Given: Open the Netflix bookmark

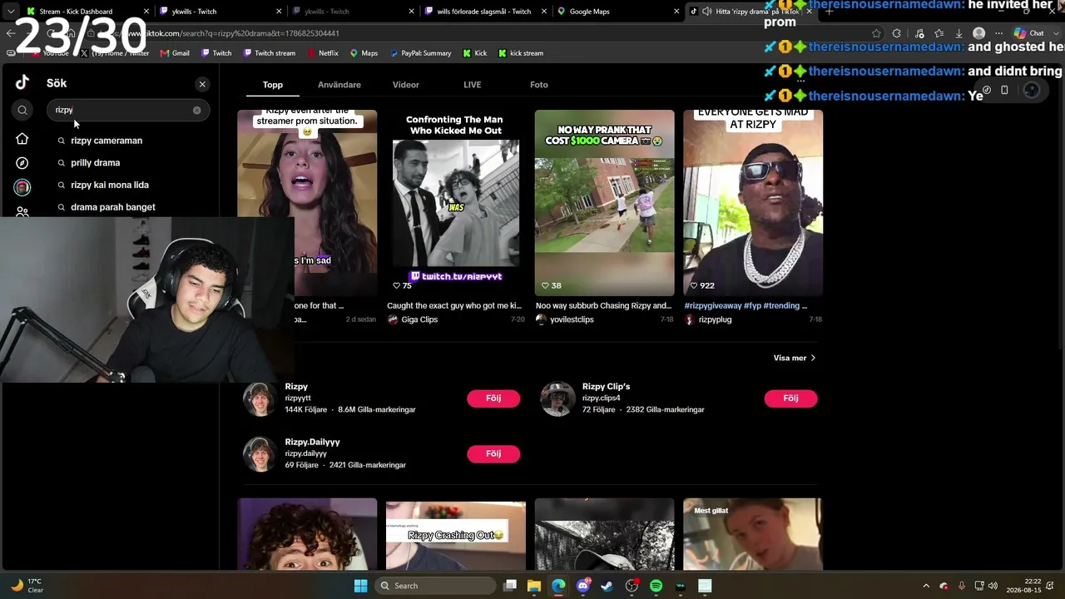Looking at the screenshot, I should [x=322, y=53].
